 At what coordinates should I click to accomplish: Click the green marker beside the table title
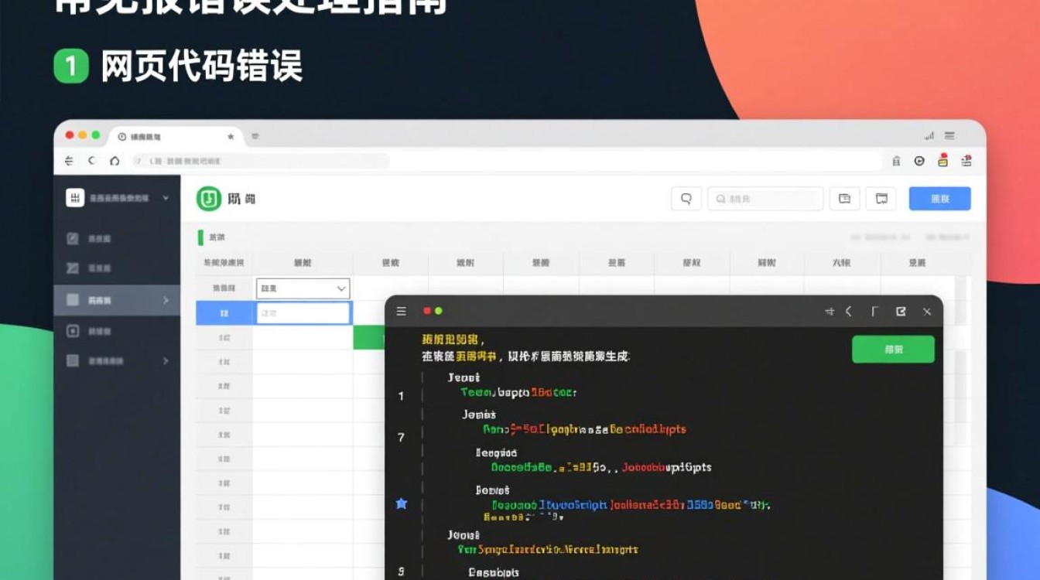pos(199,237)
